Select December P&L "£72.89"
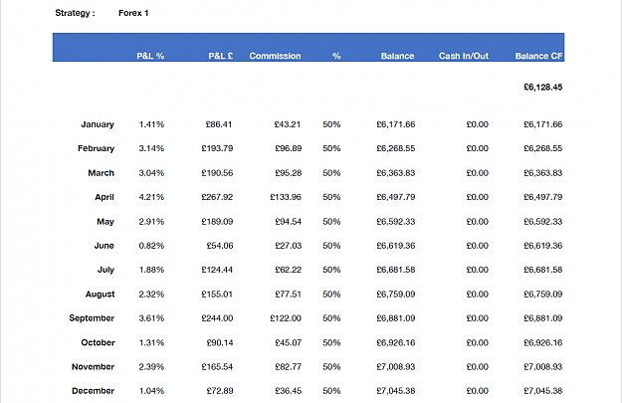622x403 pixels. point(220,391)
